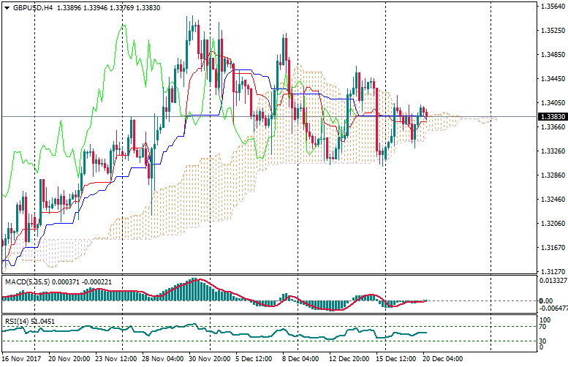The height and width of the screenshot is (367, 568).
Task: Click the GBPUSD,H4 symbol title
Action: (33, 8)
